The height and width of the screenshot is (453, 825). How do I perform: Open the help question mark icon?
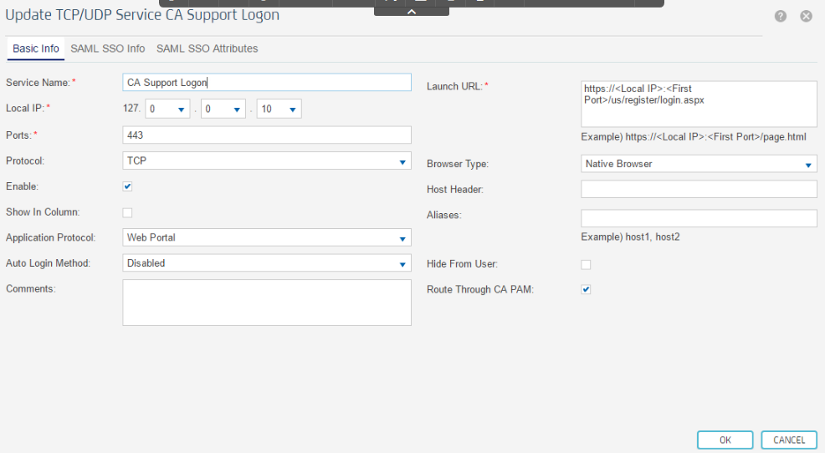click(781, 16)
